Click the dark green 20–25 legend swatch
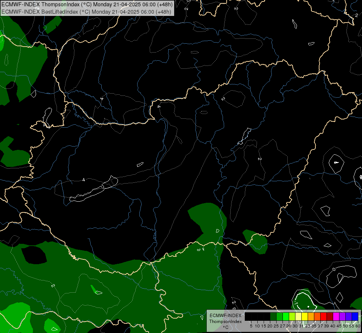The height and width of the screenshot is (333, 362). pos(273,316)
